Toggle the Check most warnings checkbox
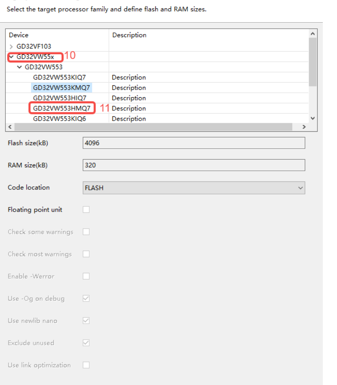The image size is (337, 385). [86, 254]
